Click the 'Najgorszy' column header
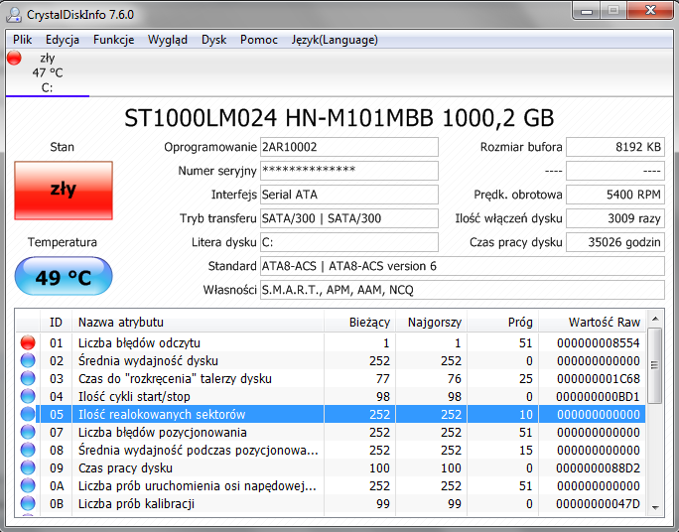Image resolution: width=679 pixels, height=532 pixels. point(431,322)
